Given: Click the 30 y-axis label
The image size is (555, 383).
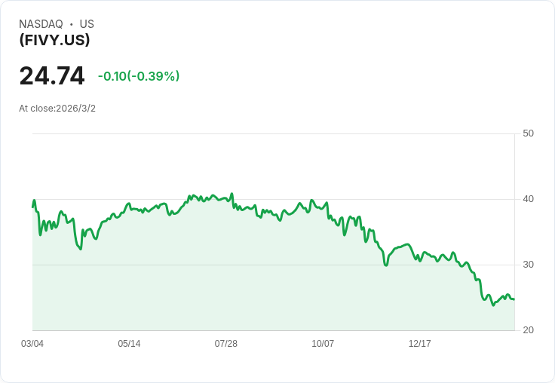Looking at the screenshot, I should click(528, 265).
